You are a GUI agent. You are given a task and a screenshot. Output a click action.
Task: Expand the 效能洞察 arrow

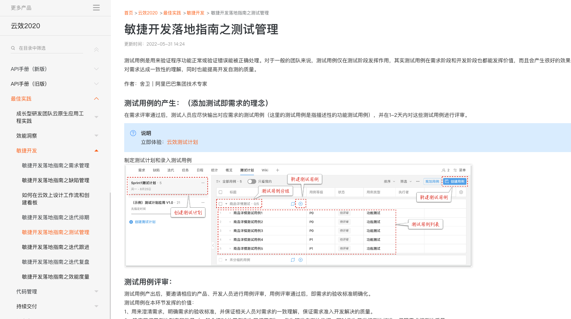coord(96,136)
